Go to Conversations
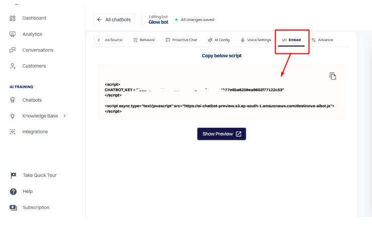The image size is (372, 227). [38, 50]
